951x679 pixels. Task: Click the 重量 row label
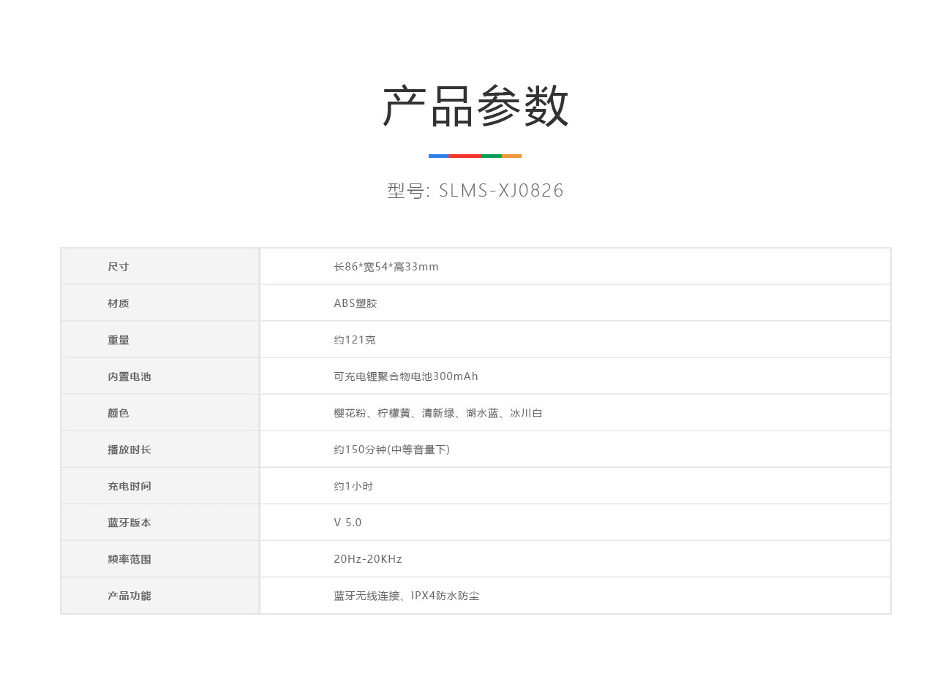119,340
